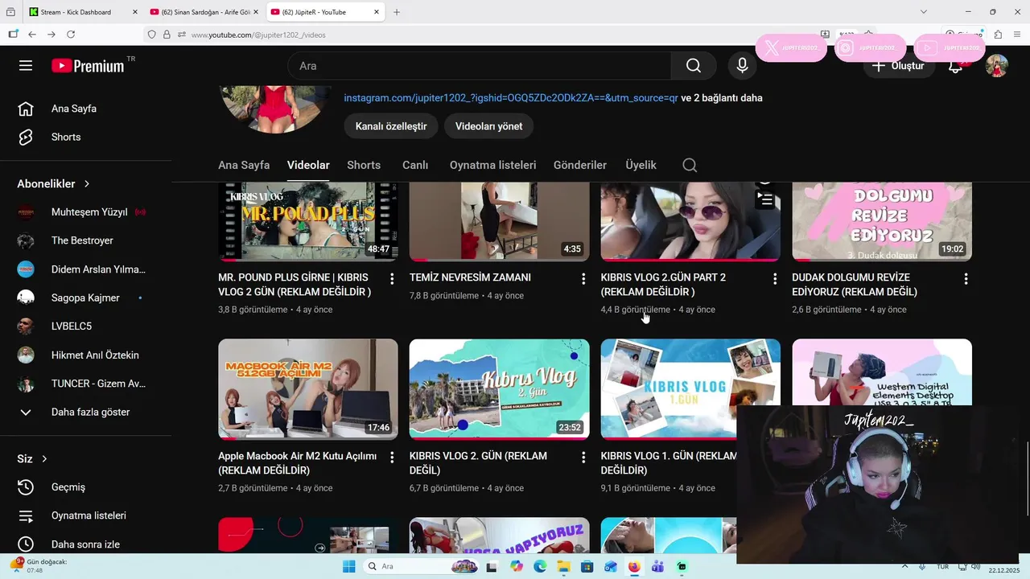Open a new browser tab with plus

pos(397,12)
